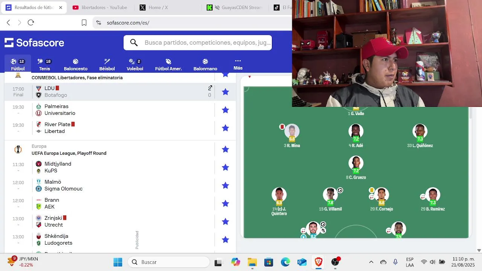Viewport: 482px width, 271px height.
Task: Go back in the browser
Action: 8,23
